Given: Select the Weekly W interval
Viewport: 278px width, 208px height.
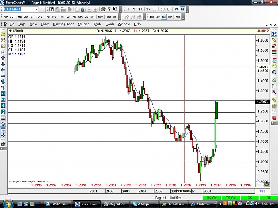Looking at the screenshot, I should [177, 9].
